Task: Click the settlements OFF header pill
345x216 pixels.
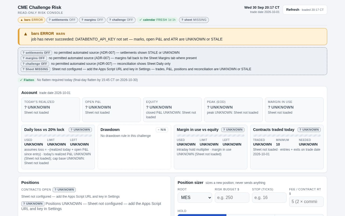Action: tap(62, 20)
